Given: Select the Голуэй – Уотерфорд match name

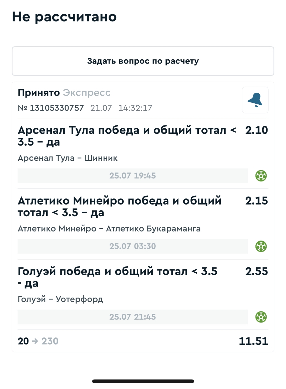Looking at the screenshot, I should 60,299.
